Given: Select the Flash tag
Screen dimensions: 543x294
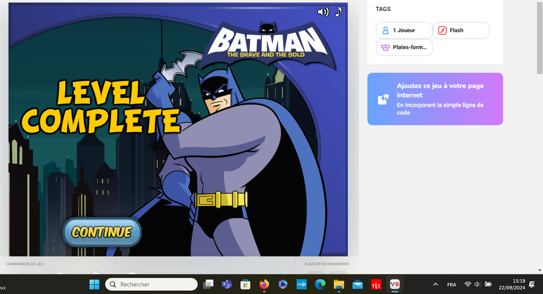Looking at the screenshot, I should pos(461,31).
